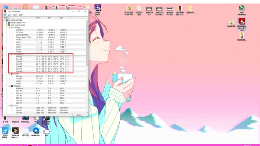The height and width of the screenshot is (146, 260).
Task: Click the Min column header
Action: point(53,18)
